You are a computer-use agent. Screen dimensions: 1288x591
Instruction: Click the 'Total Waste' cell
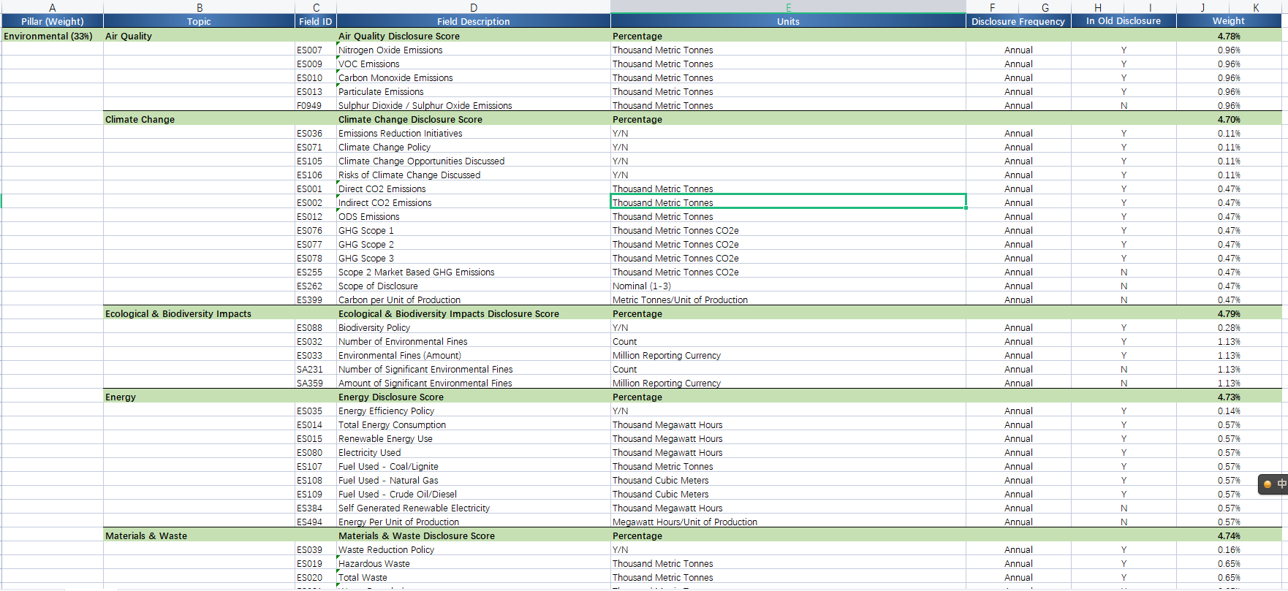tap(474, 577)
